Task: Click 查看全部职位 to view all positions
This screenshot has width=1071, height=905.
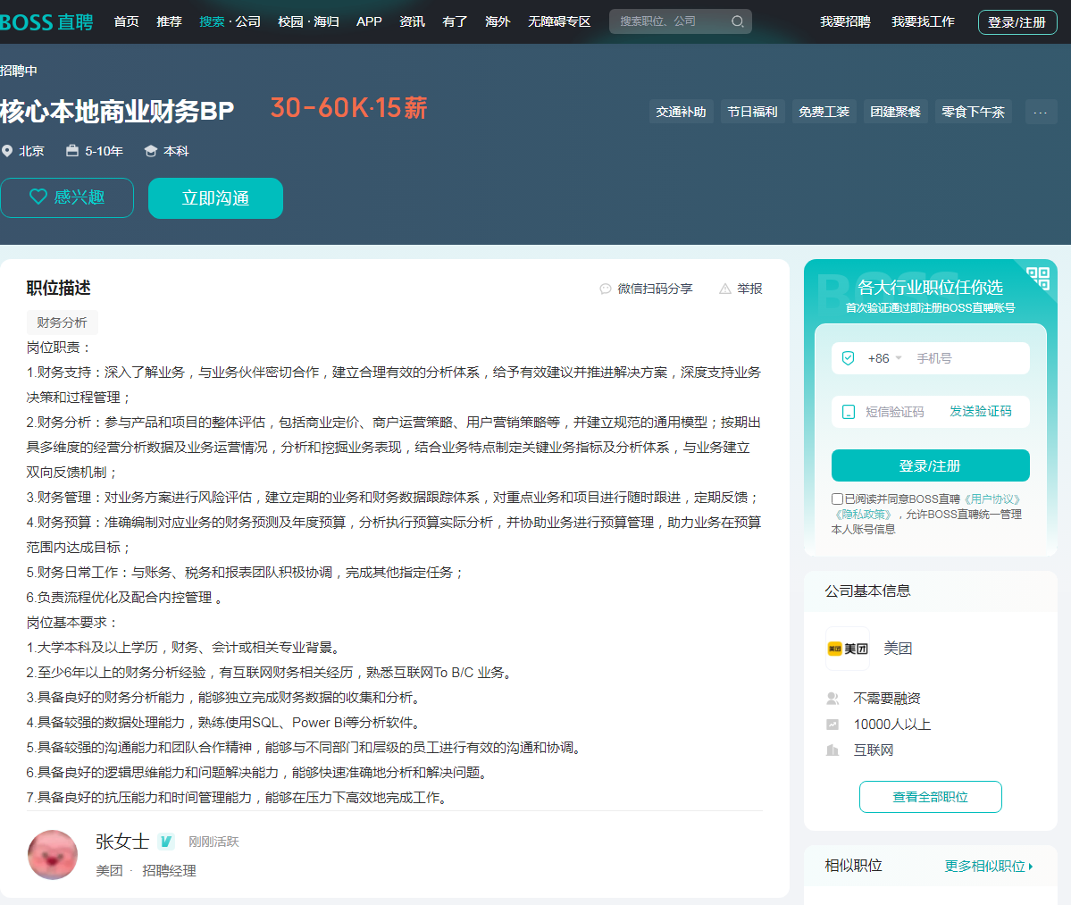Action: pos(930,796)
